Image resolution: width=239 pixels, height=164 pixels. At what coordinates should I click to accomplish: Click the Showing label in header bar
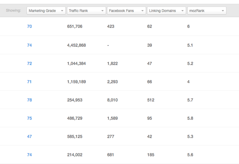click(13, 11)
